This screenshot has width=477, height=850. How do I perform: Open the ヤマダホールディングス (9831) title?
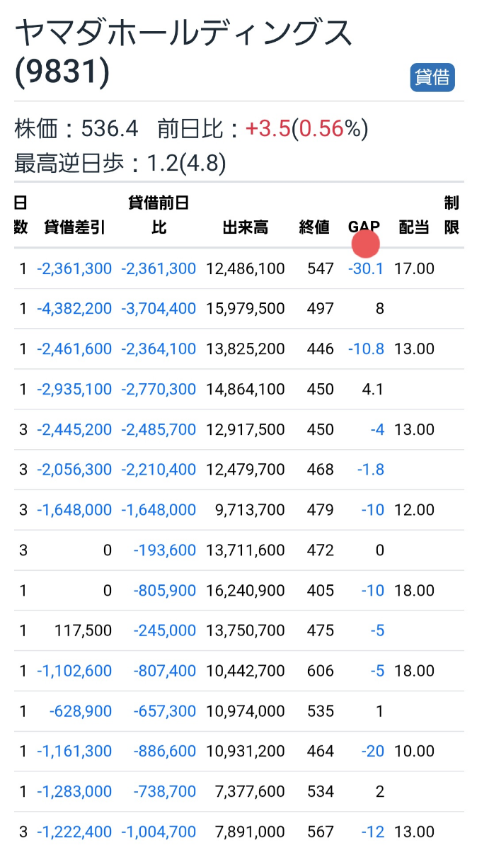(x=183, y=52)
